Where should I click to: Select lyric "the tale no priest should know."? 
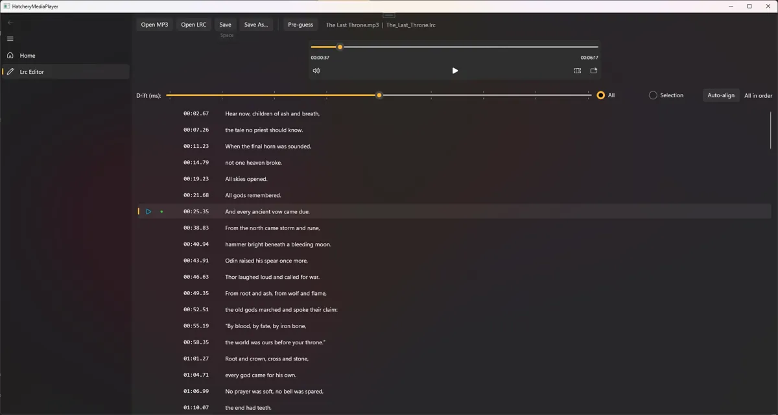coord(264,130)
